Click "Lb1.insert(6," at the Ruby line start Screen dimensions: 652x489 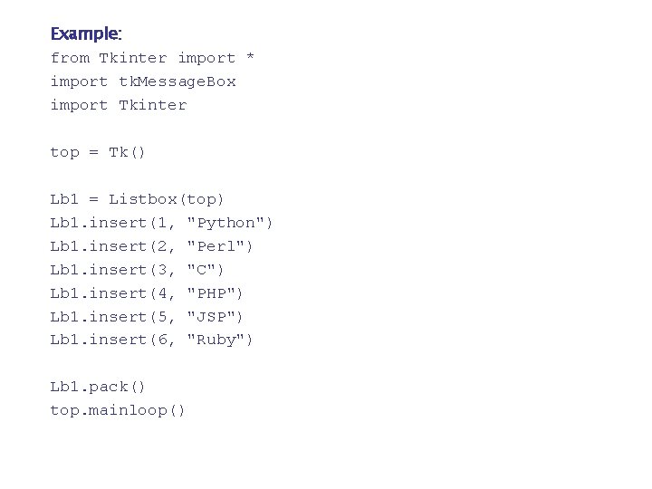pos(113,340)
